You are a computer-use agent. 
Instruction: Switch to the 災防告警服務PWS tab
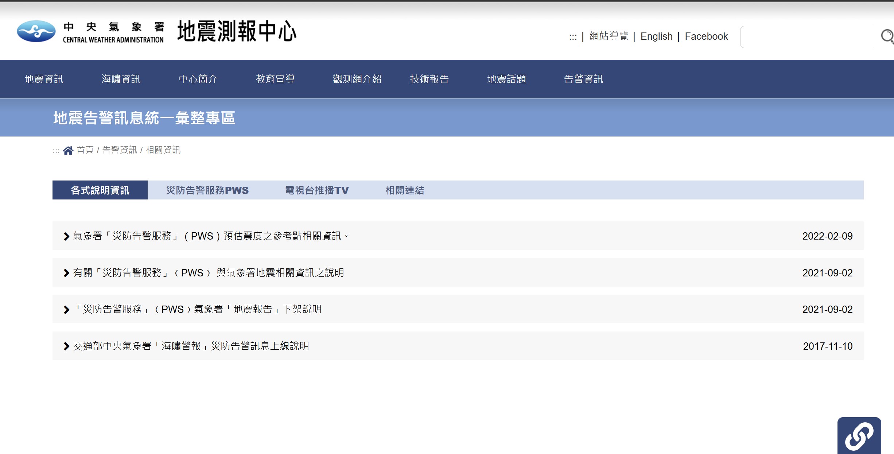(207, 190)
